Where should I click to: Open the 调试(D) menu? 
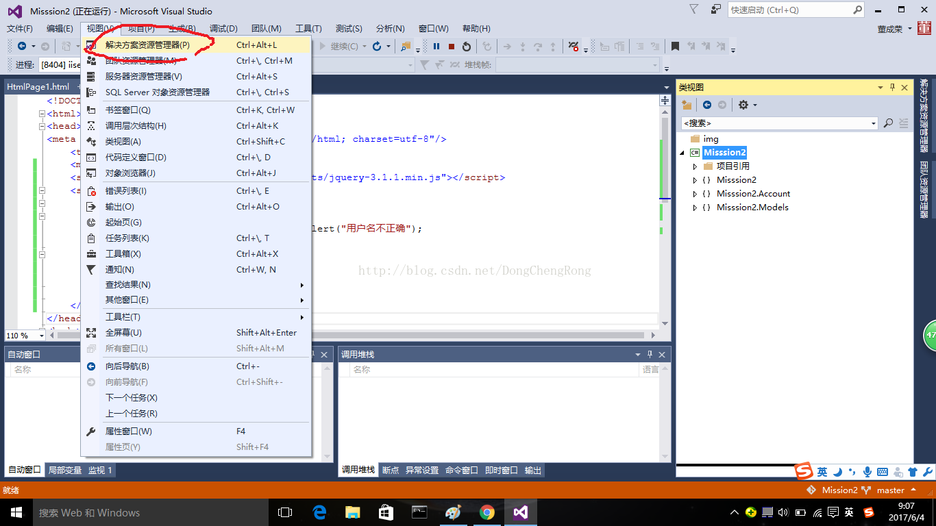(x=223, y=28)
